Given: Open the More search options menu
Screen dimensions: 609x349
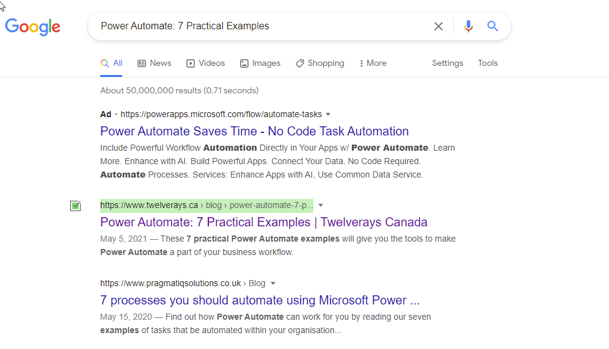Looking at the screenshot, I should (x=373, y=63).
